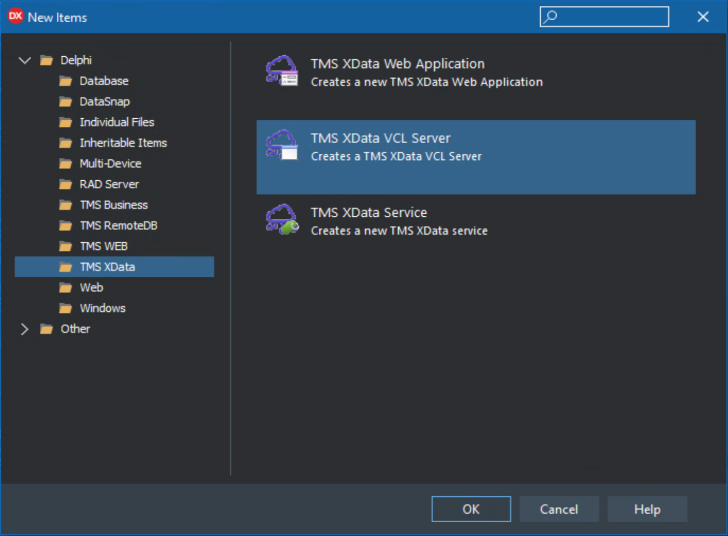
Task: Click the TMS XData folder icon
Action: click(66, 267)
